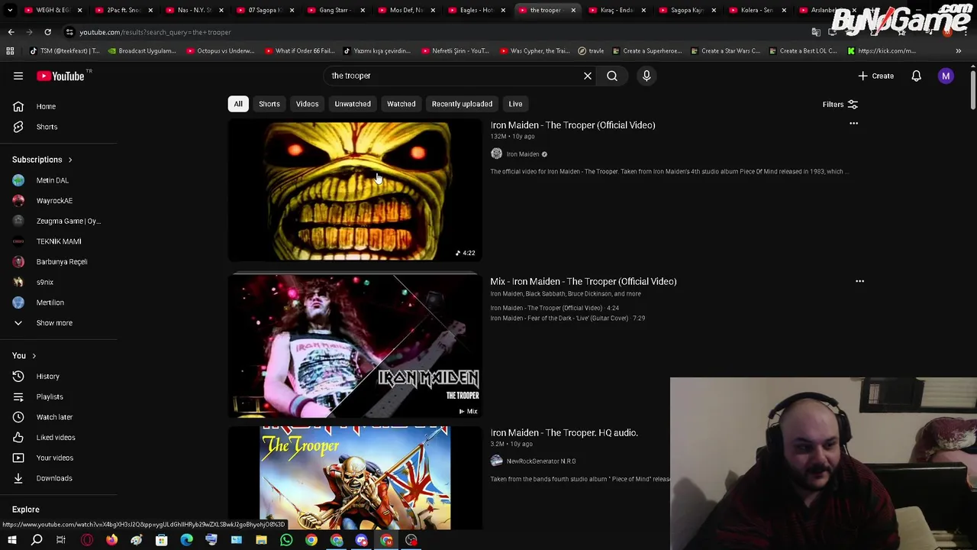Viewport: 977px width, 550px height.
Task: Expand the Subscriptions section
Action: [42, 160]
